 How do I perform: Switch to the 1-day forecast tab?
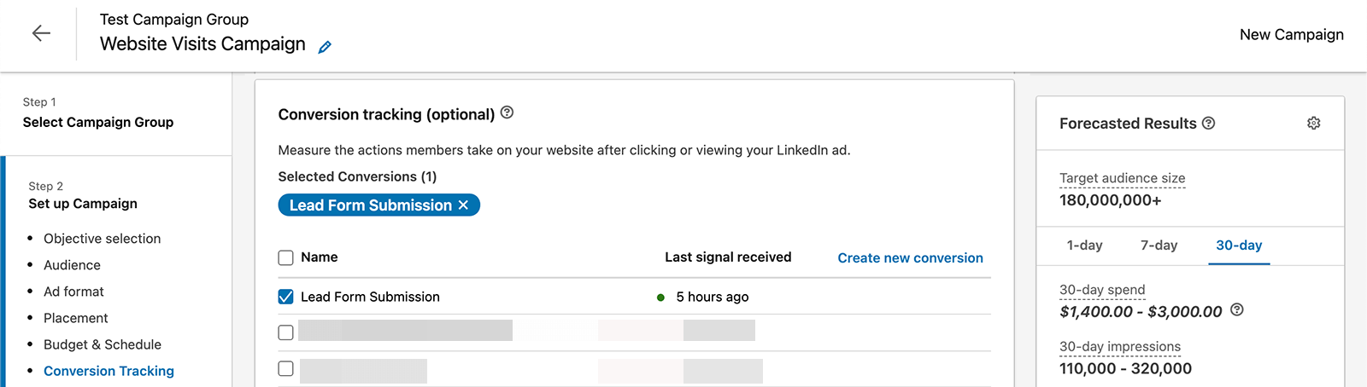tap(1084, 245)
